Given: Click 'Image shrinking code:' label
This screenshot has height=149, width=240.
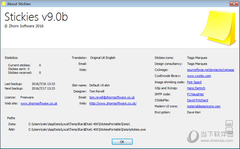Looking at the screenshot, I should (170, 82).
